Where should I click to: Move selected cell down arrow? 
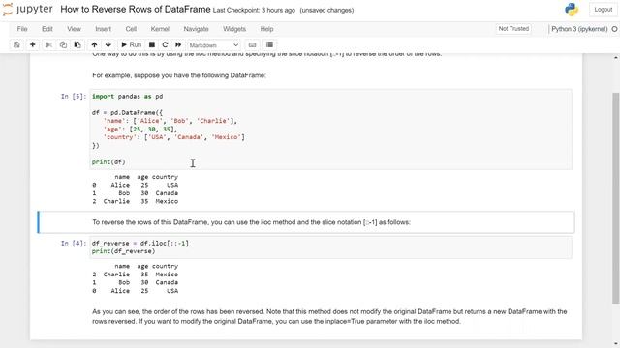(x=108, y=45)
